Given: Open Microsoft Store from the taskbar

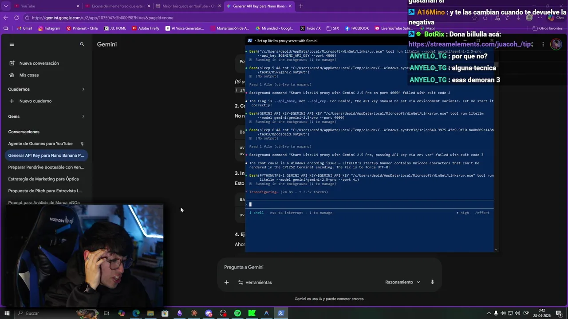Looking at the screenshot, I should 165,313.
